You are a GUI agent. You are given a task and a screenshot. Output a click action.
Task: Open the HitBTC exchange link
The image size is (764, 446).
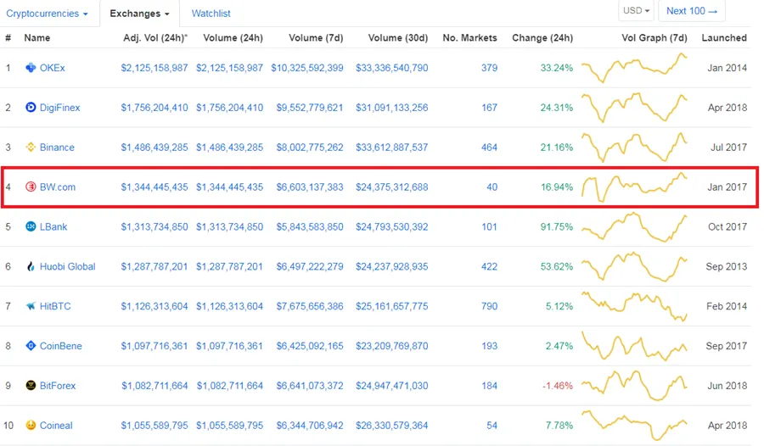[55, 306]
